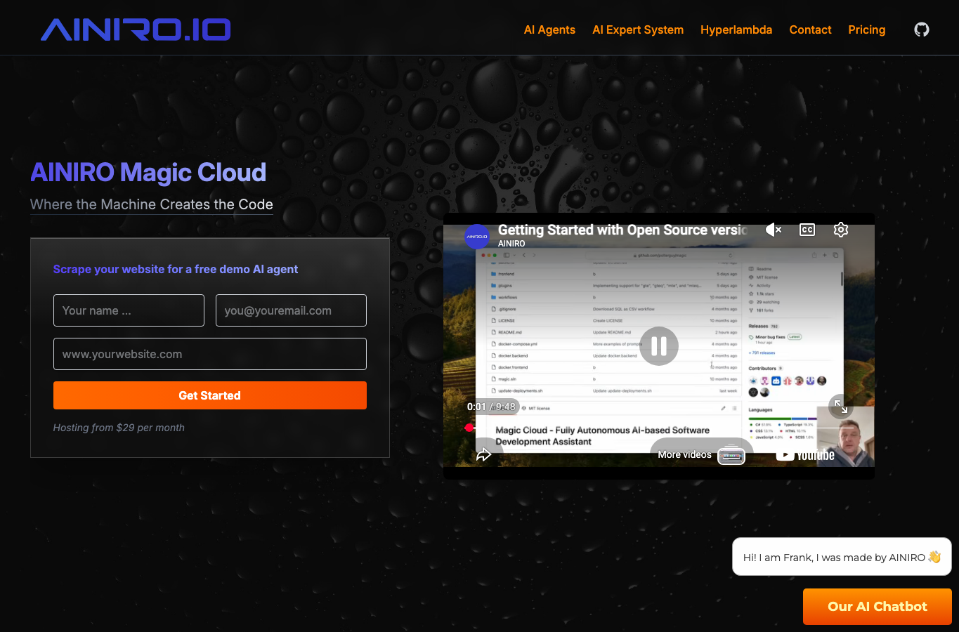The height and width of the screenshot is (632, 959).
Task: Open the YouTube logo link
Action: click(x=805, y=455)
